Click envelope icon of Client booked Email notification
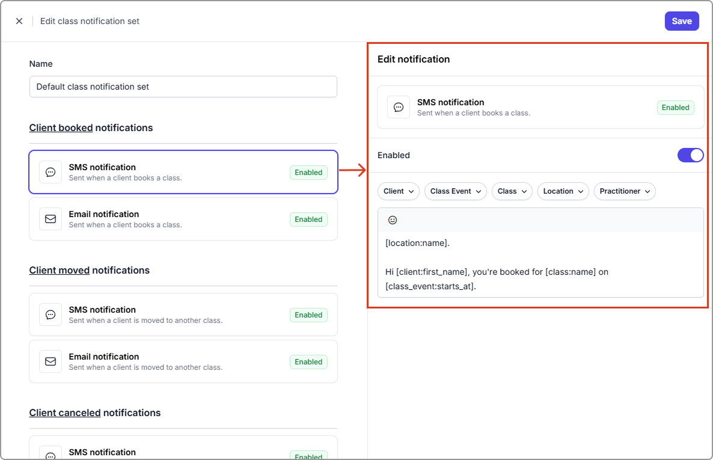Viewport: 713px width, 460px height. [x=50, y=219]
